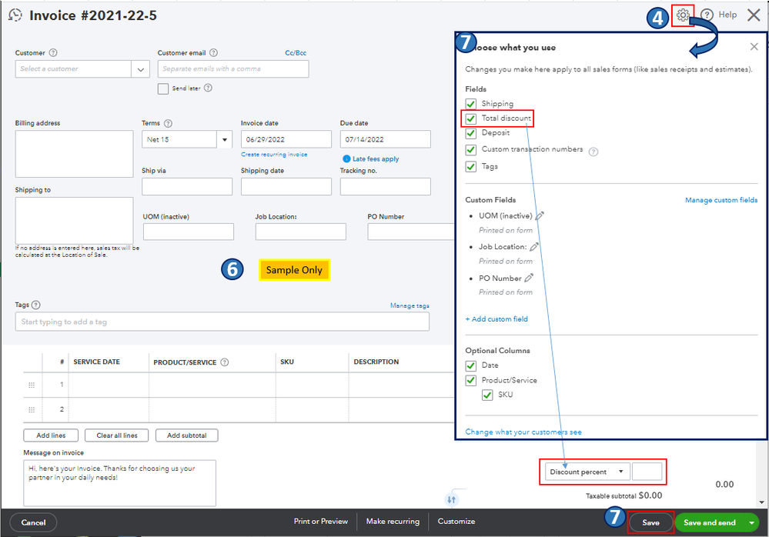The height and width of the screenshot is (537, 769).
Task: Uncheck the Product/Service column checkbox
Action: (x=471, y=380)
